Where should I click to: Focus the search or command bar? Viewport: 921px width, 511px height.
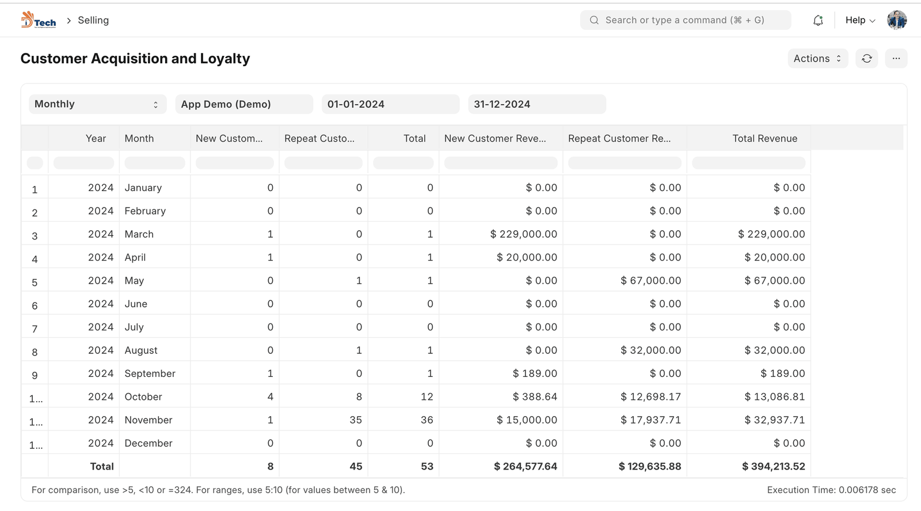coord(685,20)
